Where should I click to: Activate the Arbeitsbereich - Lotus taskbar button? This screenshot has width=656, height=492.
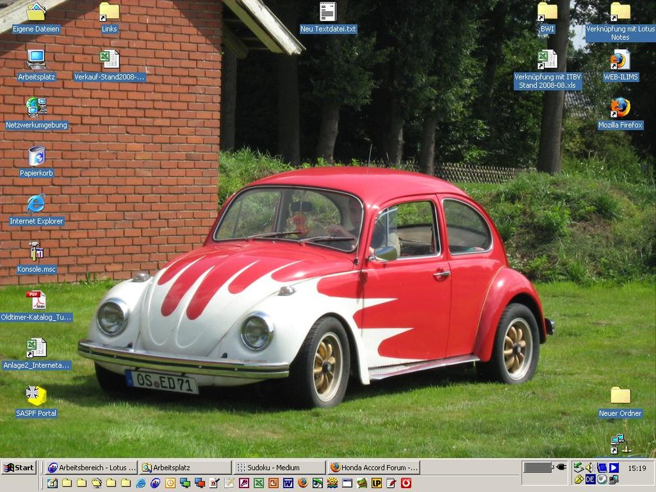92,468
